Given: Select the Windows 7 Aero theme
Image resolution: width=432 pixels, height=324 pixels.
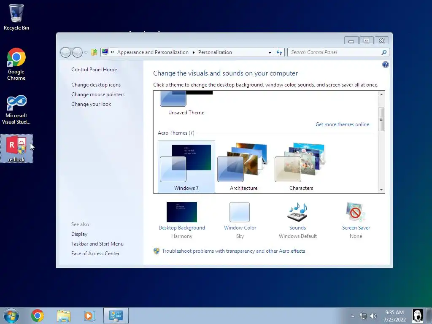Looking at the screenshot, I should click(x=186, y=166).
